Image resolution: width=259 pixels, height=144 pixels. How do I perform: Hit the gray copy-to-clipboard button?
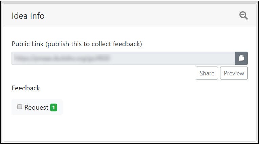[x=241, y=58]
